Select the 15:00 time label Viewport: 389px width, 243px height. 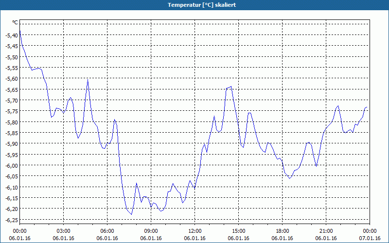tap(239, 231)
